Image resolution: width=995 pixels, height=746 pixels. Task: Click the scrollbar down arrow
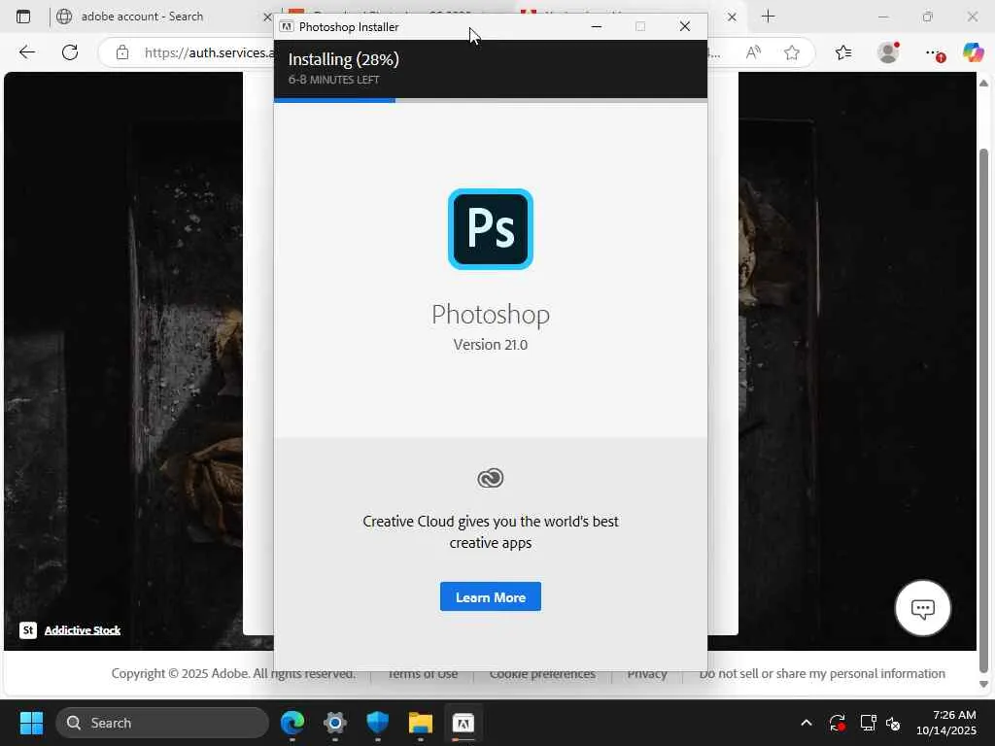point(983,685)
